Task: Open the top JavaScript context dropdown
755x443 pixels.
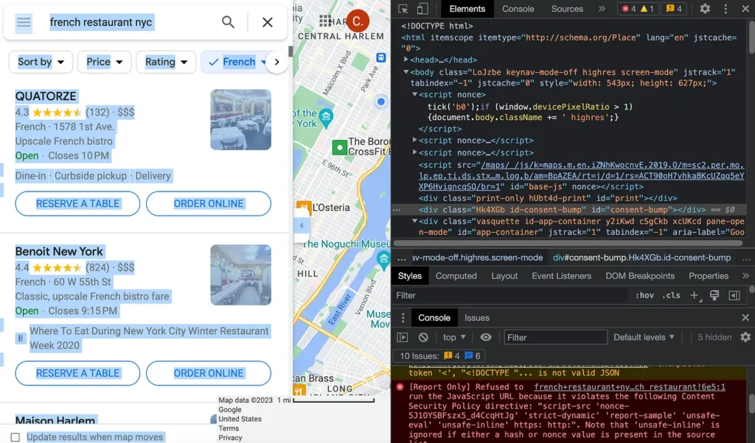Action: click(x=454, y=337)
